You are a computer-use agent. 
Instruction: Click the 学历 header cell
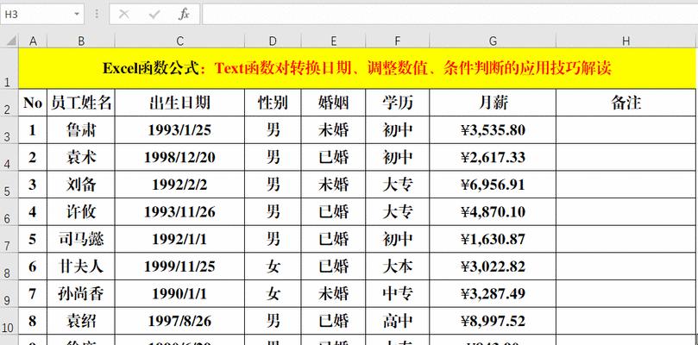click(x=398, y=103)
